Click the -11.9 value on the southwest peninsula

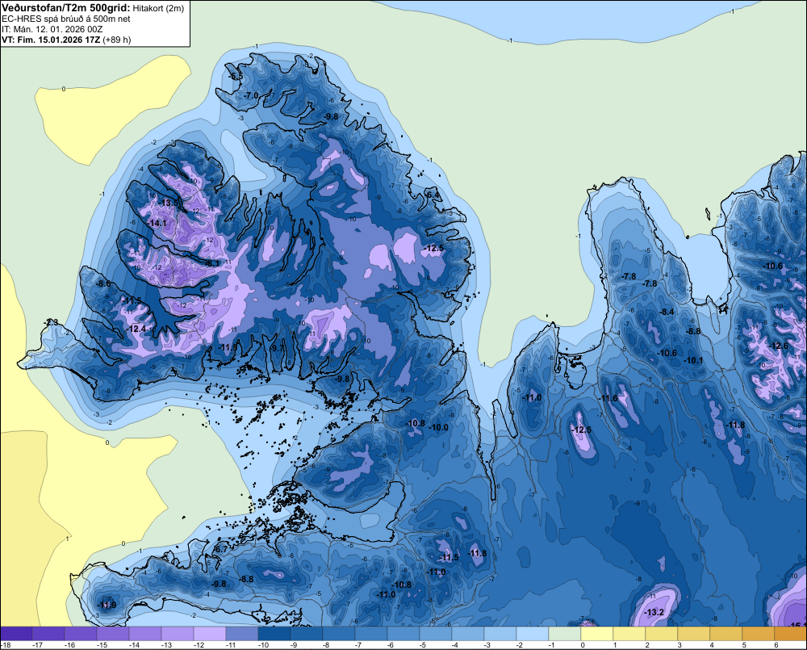pos(107,605)
